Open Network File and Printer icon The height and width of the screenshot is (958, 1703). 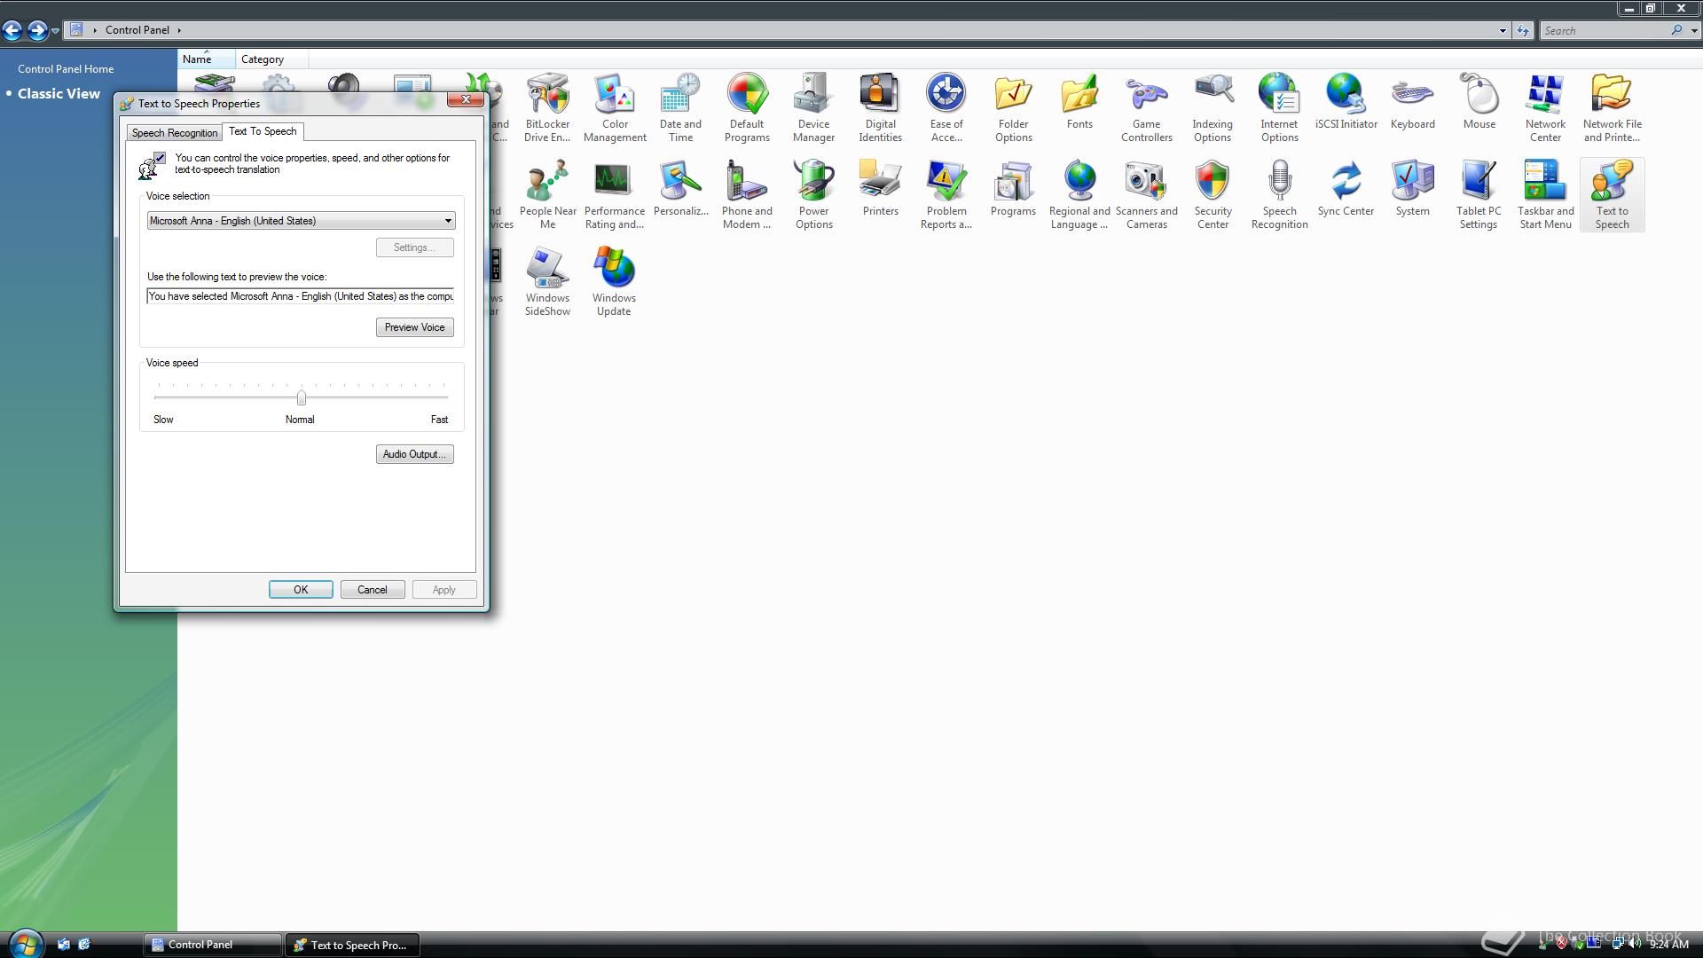pyautogui.click(x=1612, y=107)
